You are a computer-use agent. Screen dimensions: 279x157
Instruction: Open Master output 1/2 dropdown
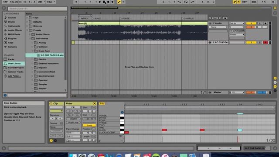pos(237,92)
